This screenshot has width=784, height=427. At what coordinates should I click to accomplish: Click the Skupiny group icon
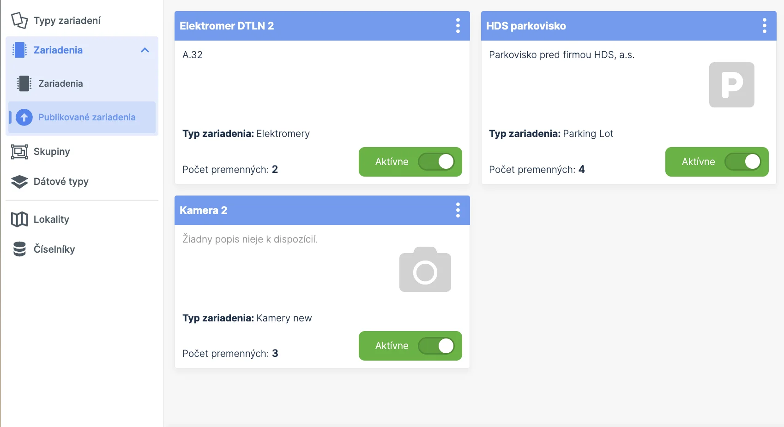click(19, 152)
